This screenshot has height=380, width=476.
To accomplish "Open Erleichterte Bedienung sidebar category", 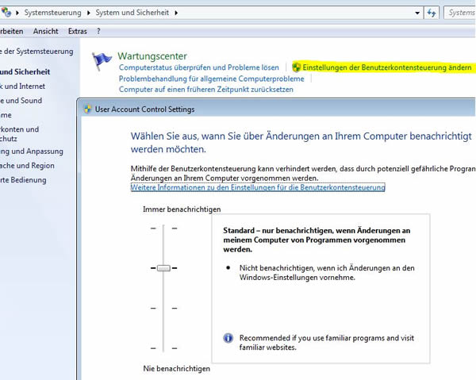I will point(23,180).
